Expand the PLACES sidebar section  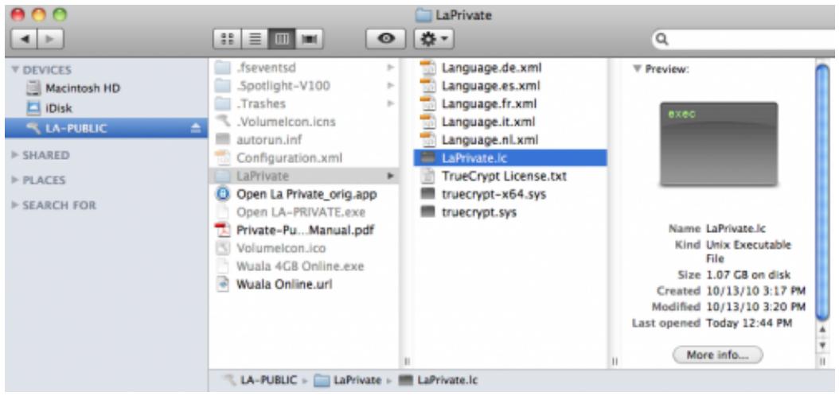pos(15,180)
